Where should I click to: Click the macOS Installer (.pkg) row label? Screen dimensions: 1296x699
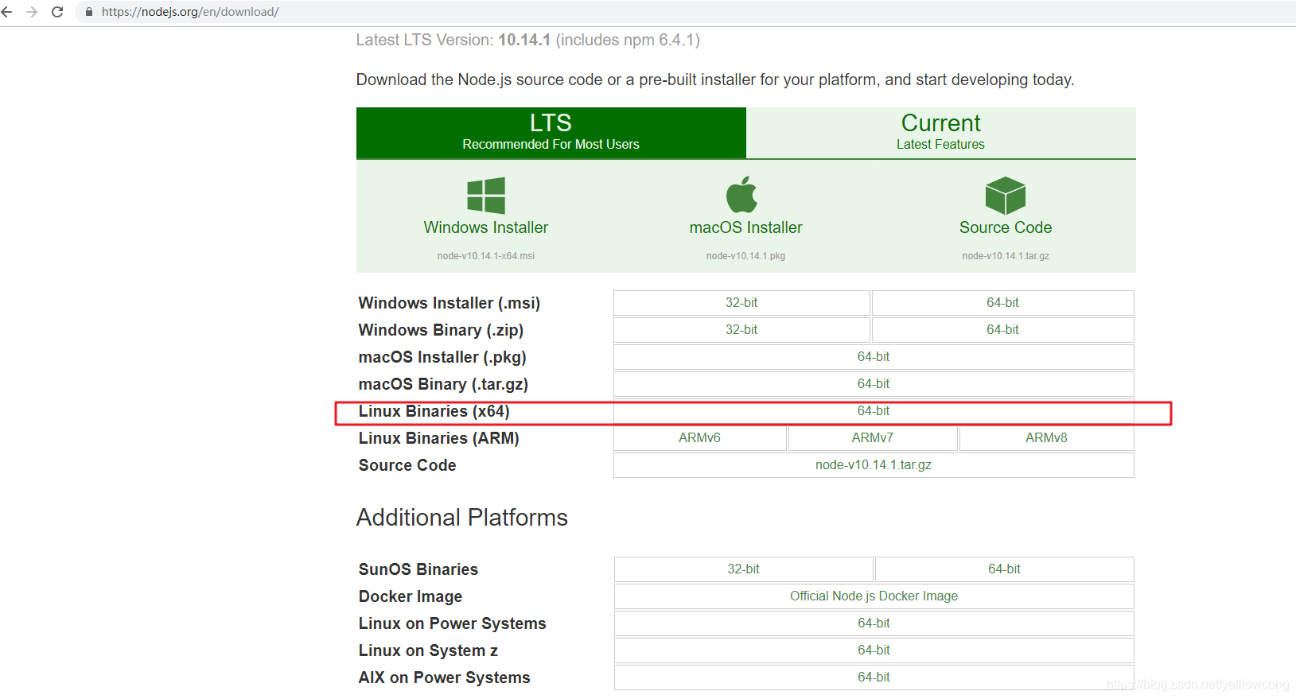tap(442, 357)
